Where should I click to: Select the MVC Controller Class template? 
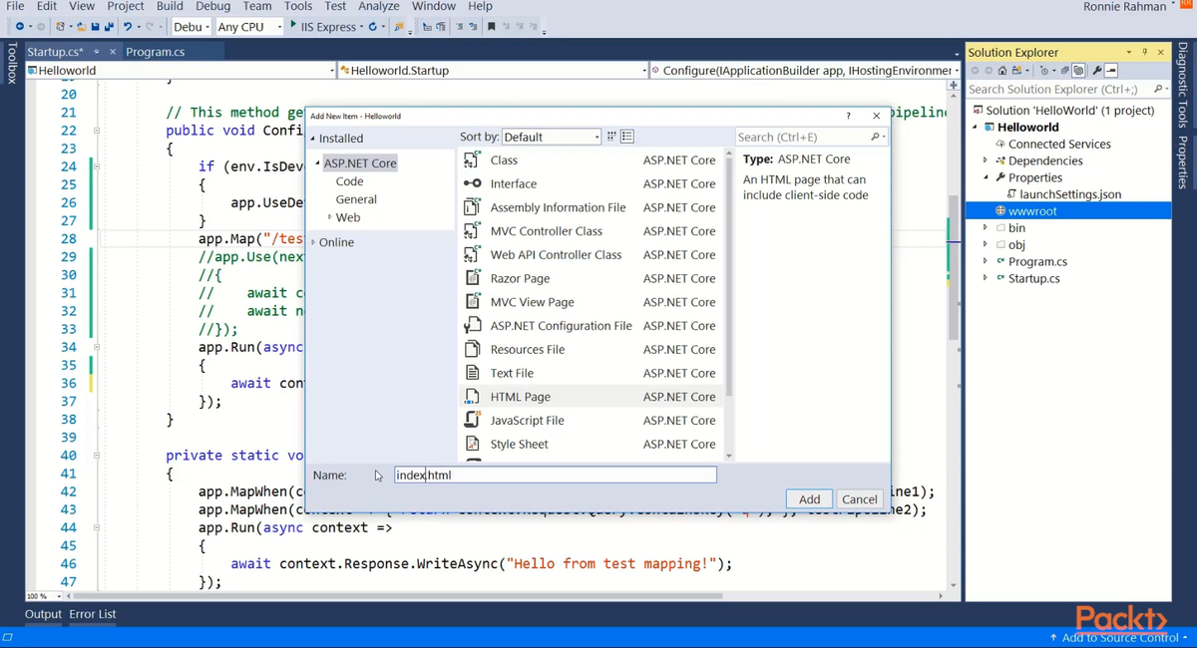[593, 230]
